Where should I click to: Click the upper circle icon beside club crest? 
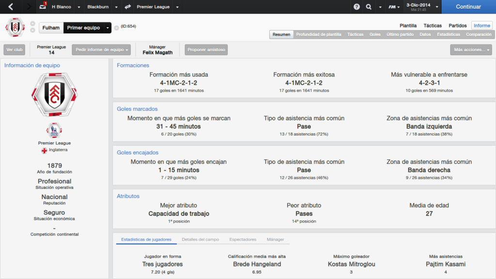32,24
